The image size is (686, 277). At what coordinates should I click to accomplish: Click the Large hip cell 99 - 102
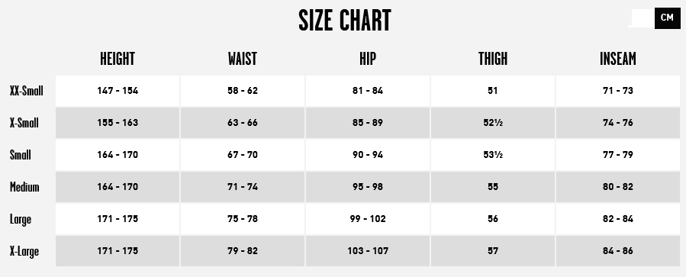368,218
